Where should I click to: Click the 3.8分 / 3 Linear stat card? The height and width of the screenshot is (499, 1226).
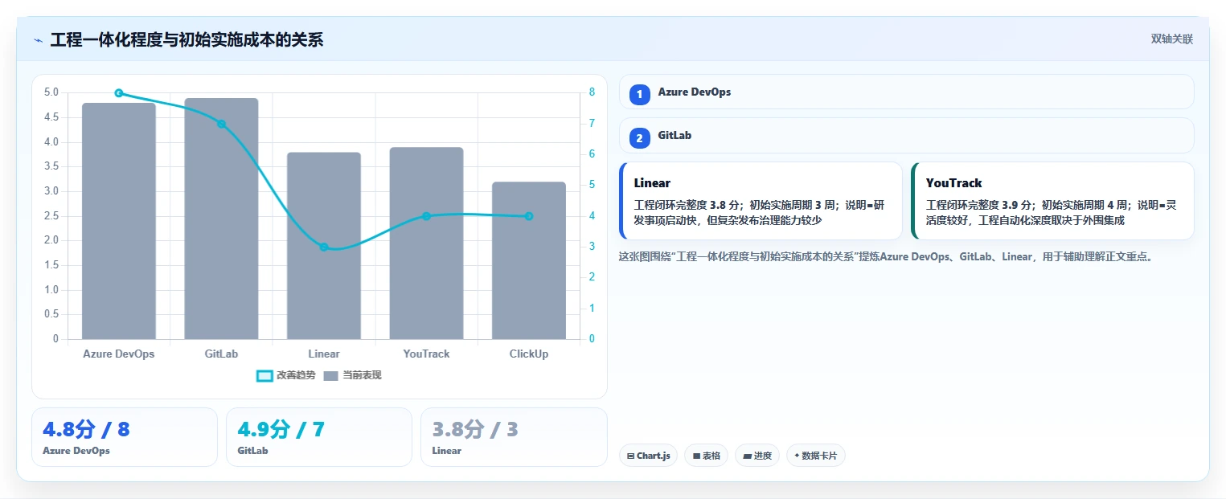coord(514,437)
